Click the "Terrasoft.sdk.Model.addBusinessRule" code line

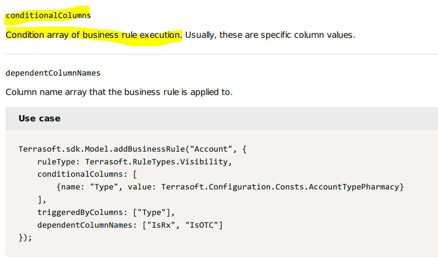tap(133, 149)
